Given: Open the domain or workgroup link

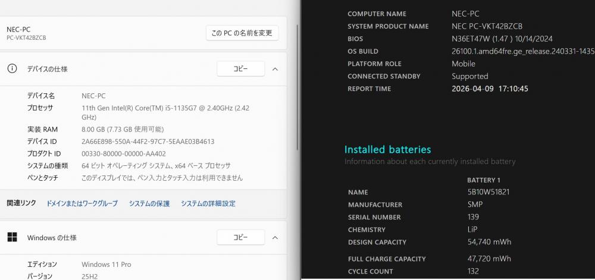Looking at the screenshot, I should point(82,203).
